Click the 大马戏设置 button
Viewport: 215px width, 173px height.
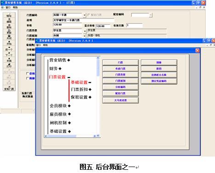[120, 100]
